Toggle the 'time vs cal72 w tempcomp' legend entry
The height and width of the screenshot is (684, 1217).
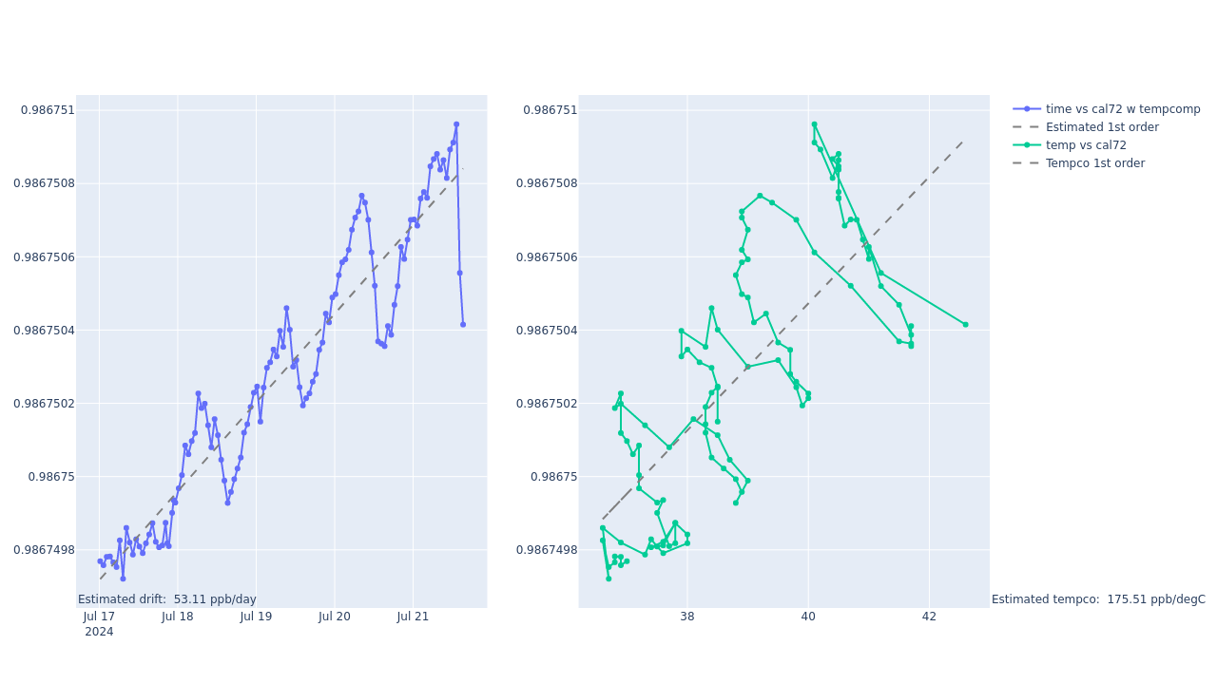click(x=1122, y=109)
